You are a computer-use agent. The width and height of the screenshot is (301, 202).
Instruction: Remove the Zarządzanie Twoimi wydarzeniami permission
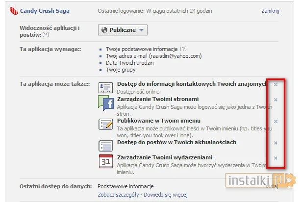pyautogui.click(x=276, y=158)
